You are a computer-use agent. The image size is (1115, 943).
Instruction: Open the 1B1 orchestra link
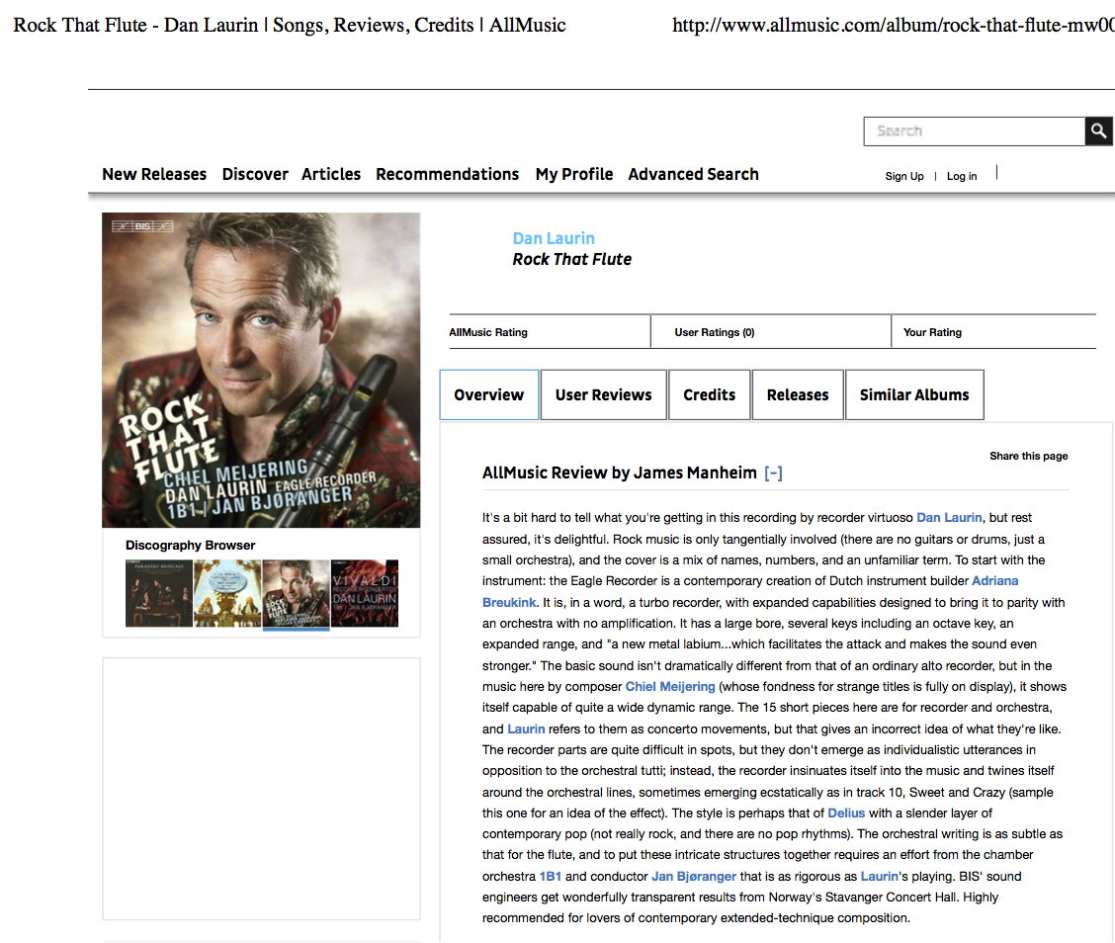point(551,876)
